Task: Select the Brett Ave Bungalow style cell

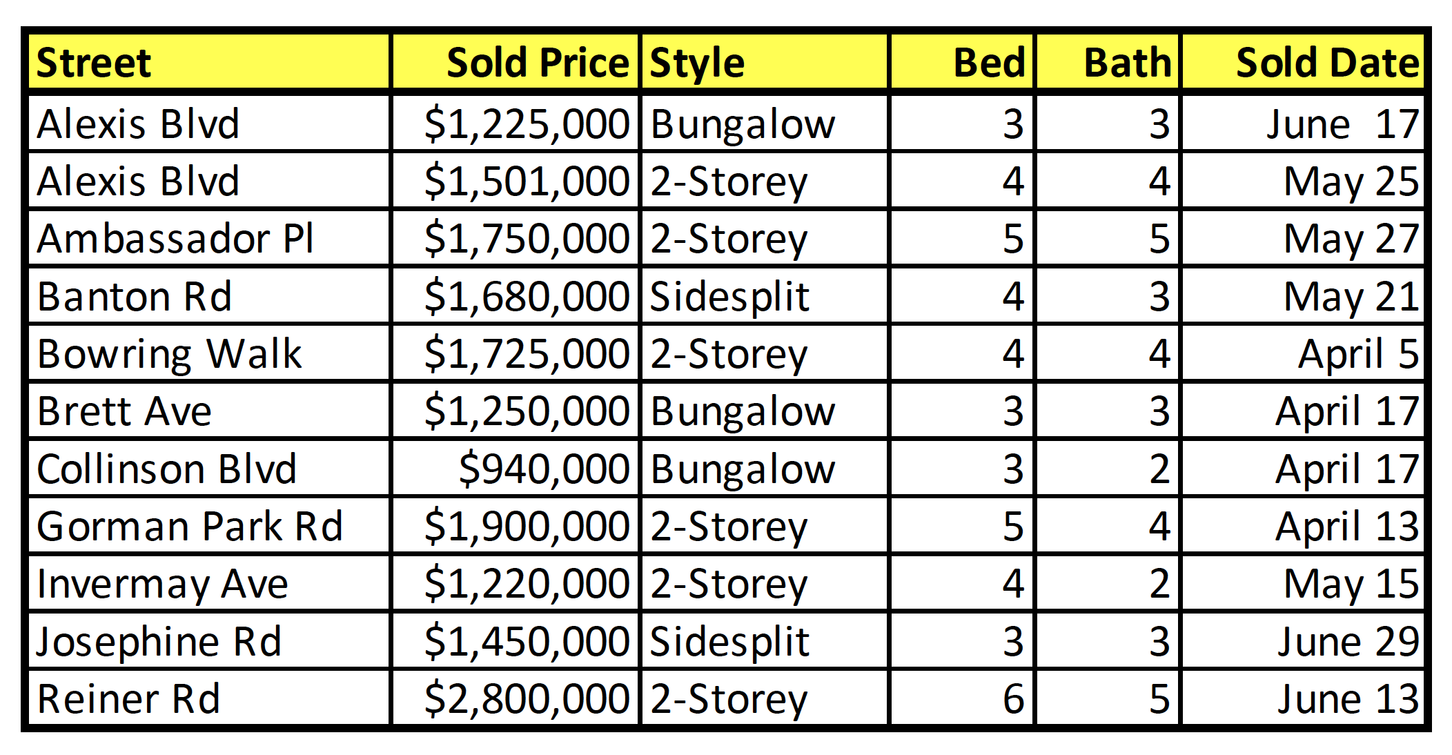Action: coord(765,411)
